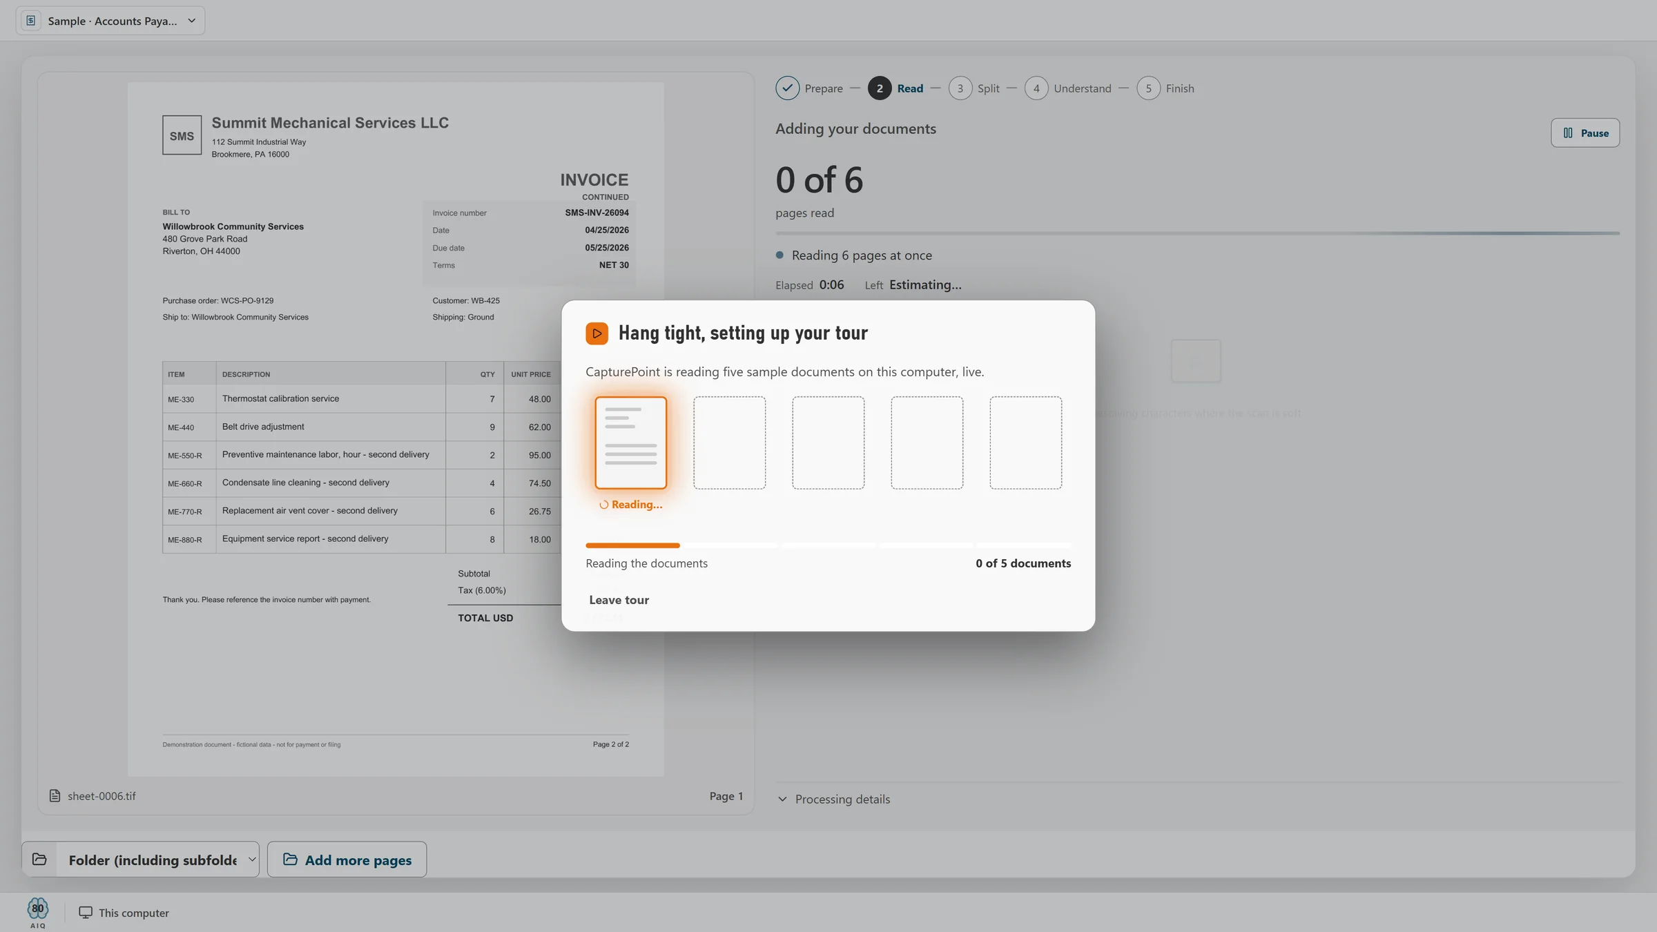
Task: Add more pages
Action: 347,860
